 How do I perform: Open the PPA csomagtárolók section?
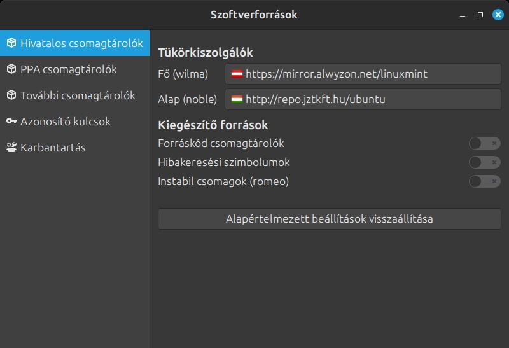[74, 69]
